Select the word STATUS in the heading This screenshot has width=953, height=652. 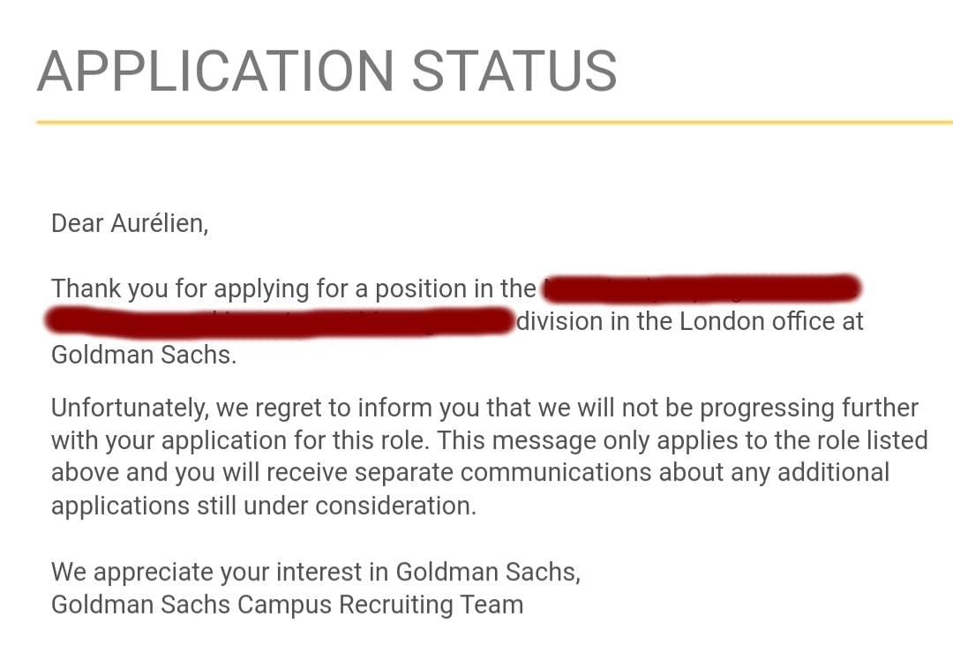[514, 71]
